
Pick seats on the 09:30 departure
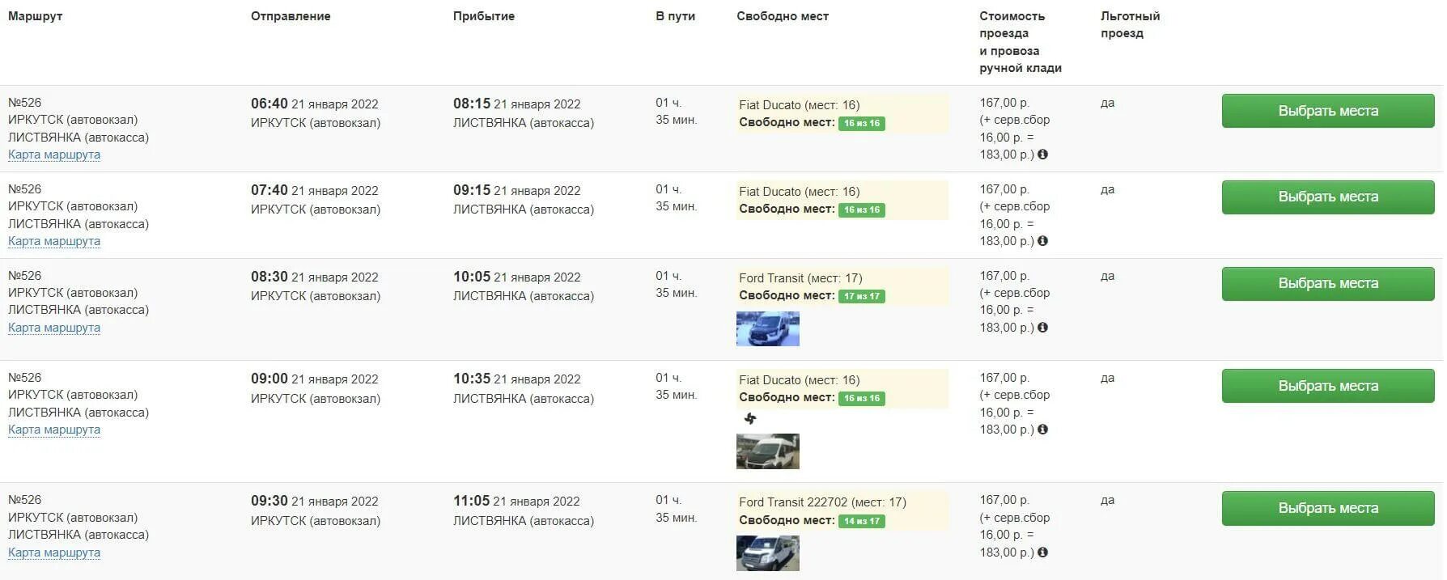(1328, 509)
